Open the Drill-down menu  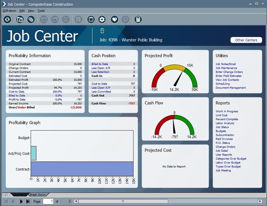(x=9, y=11)
